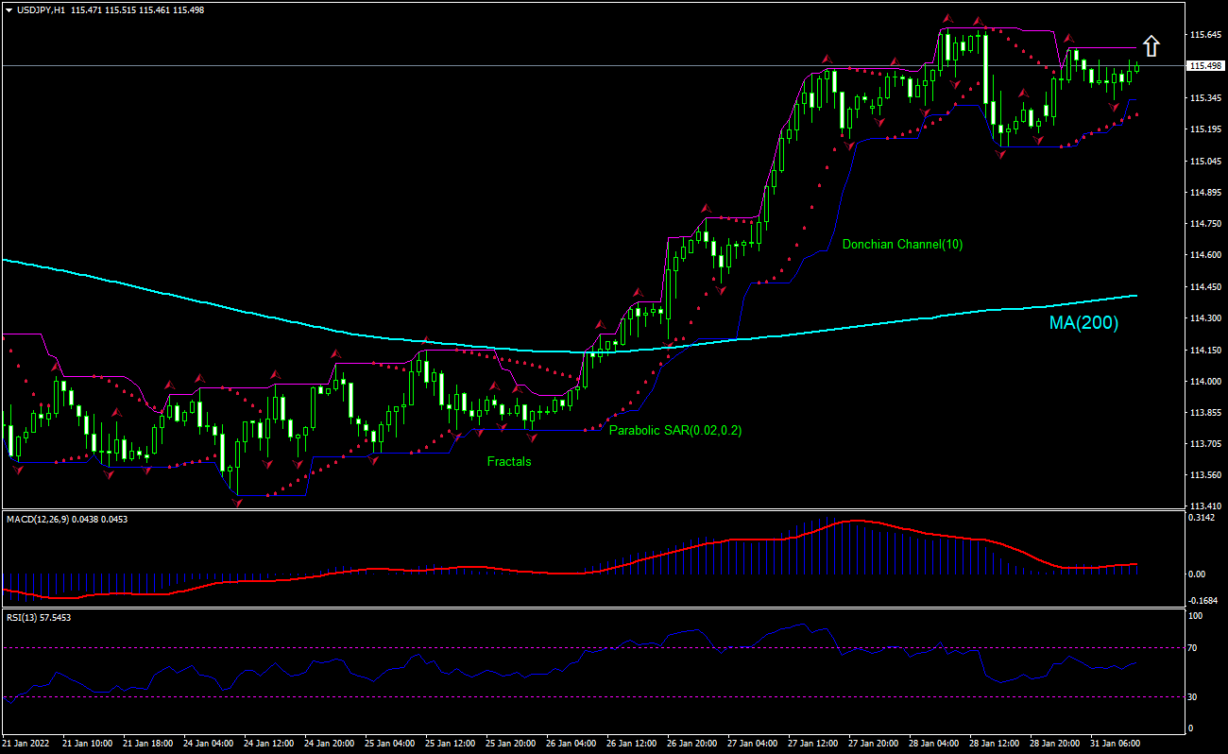This screenshot has height=754, width=1228.
Task: Click the USDJPY,H1 chart title
Action: tap(42, 9)
